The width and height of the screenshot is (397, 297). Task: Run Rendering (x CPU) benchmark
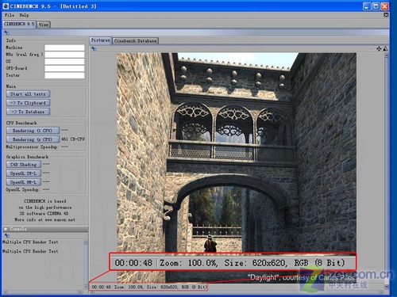[33, 139]
